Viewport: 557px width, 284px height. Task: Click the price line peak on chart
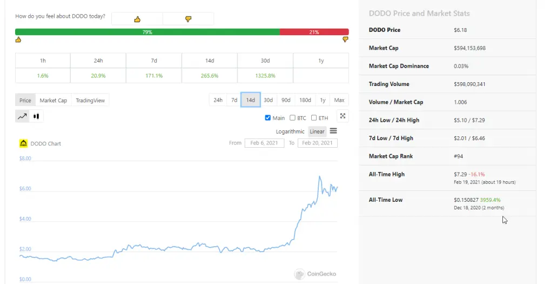tap(320, 176)
